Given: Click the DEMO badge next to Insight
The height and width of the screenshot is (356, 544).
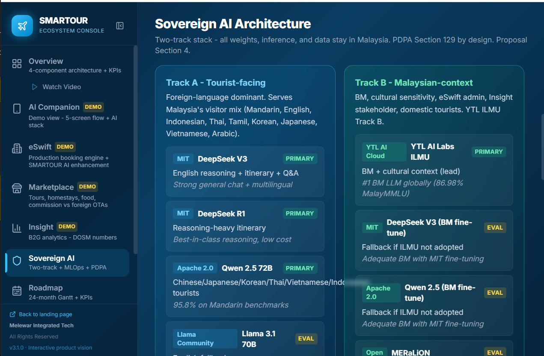Looking at the screenshot, I should 67,226.
